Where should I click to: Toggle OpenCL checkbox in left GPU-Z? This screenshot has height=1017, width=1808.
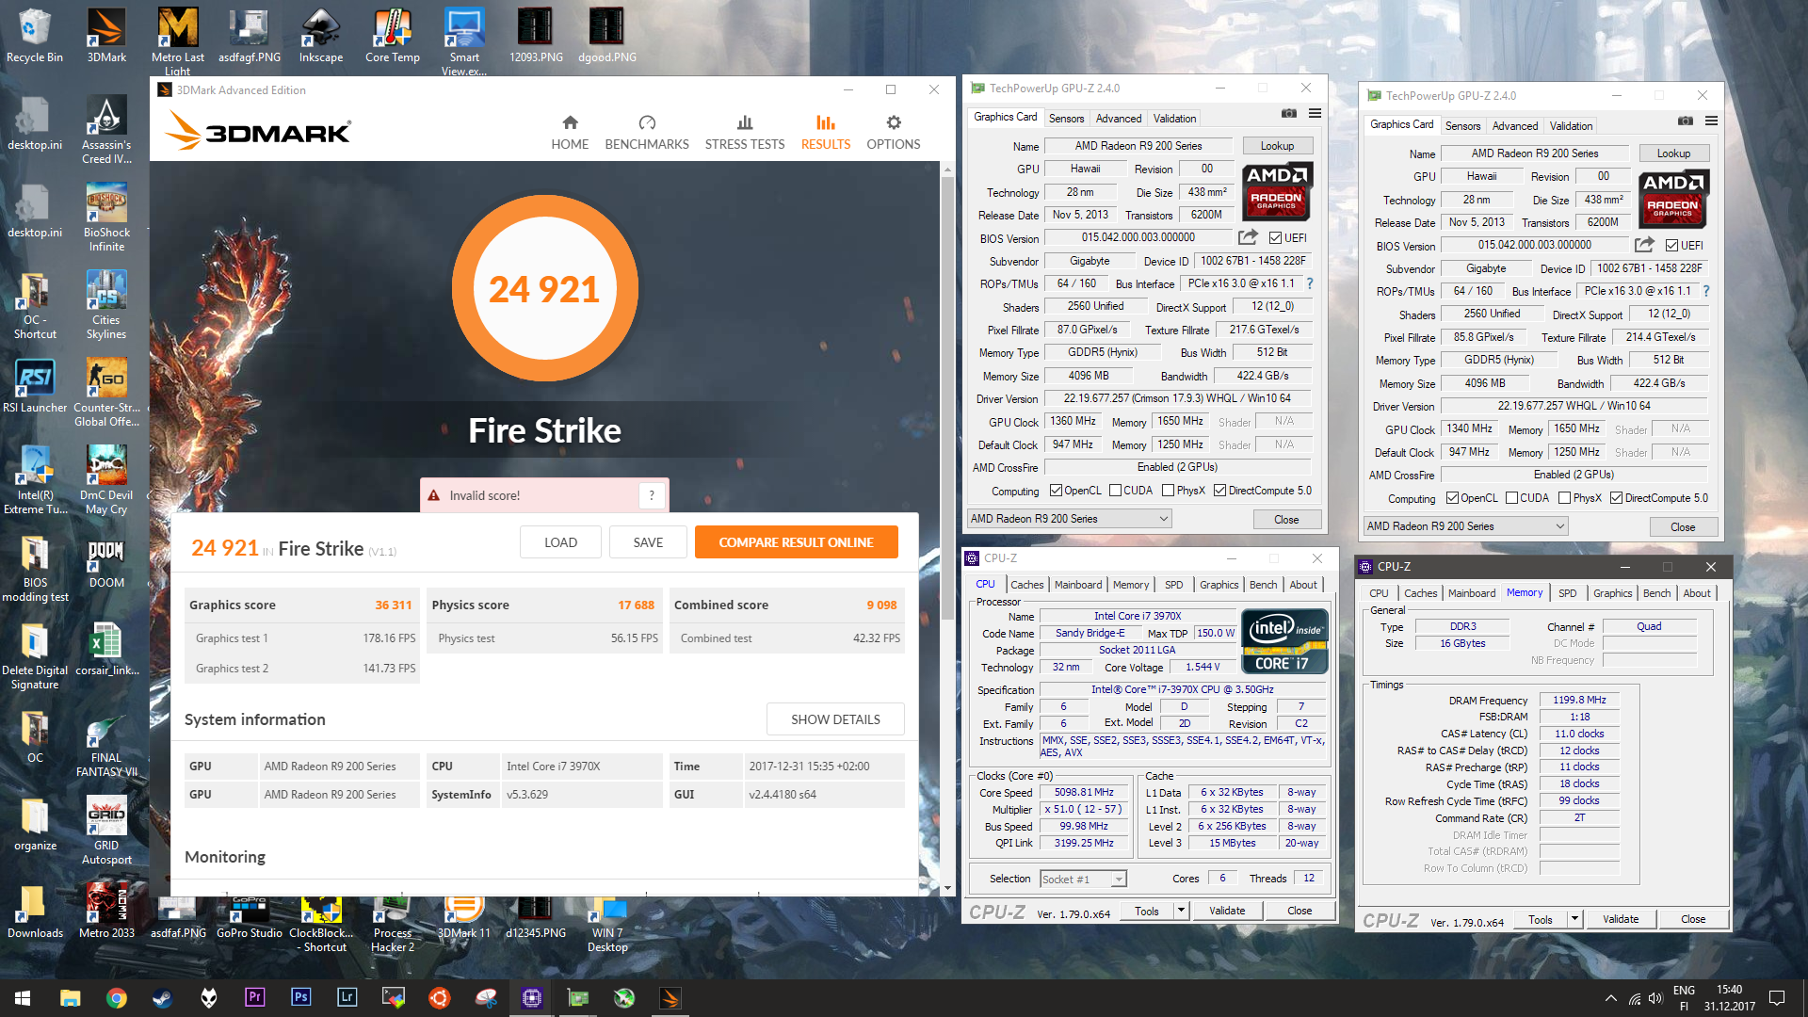click(x=1056, y=491)
